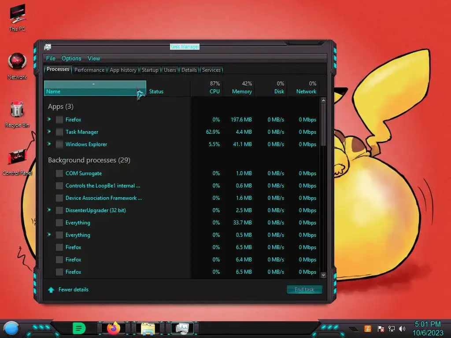Sort by the Status column header
Screen dimensions: 451x338
(x=169, y=88)
